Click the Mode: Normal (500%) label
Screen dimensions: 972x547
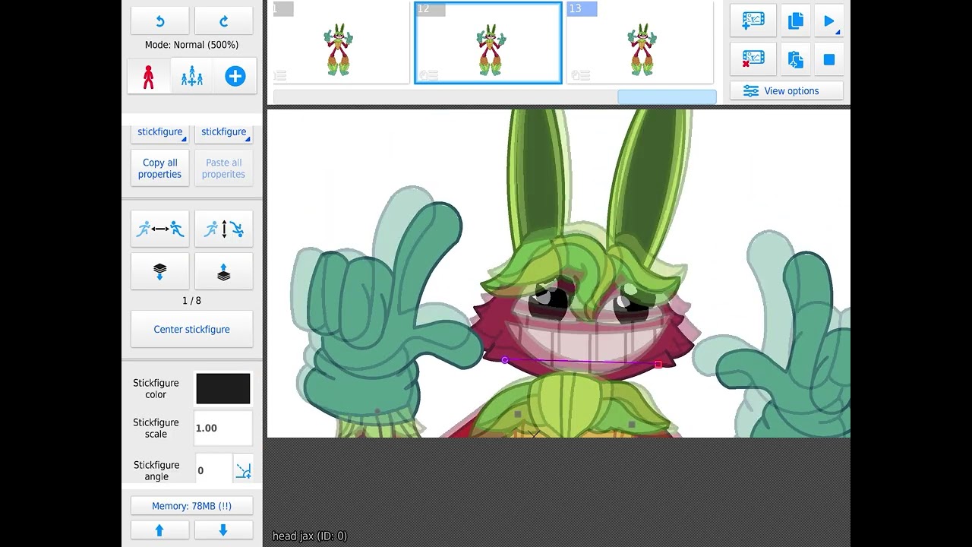[191, 45]
